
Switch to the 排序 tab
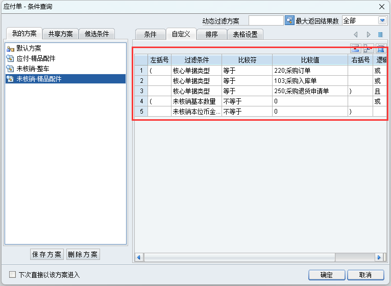pos(212,34)
